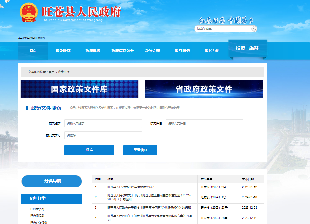Image resolution: width=310 pixels, height=224 pixels.
Task: Open the 旅游 link in navigation
Action: click(x=254, y=48)
